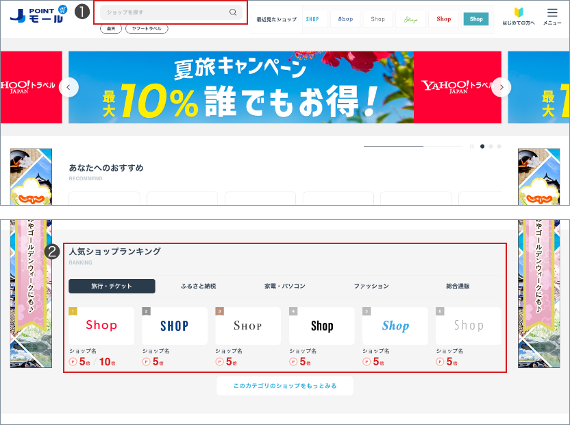
Task: Advance banner carousel with right arrow
Action: [501, 87]
